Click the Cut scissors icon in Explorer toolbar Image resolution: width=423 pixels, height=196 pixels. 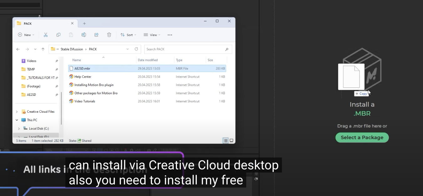46,35
